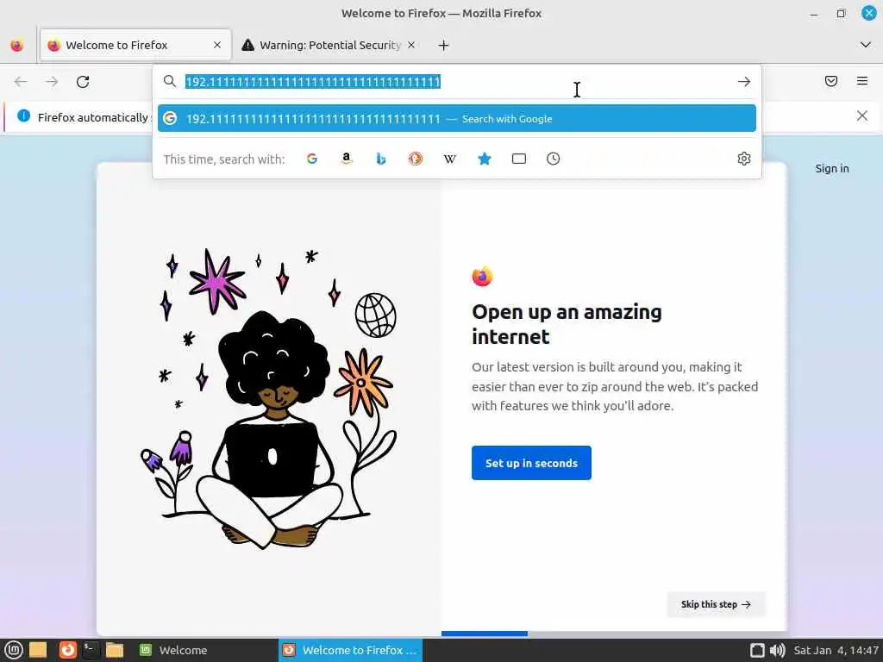Click the Go arrow in address bar
This screenshot has width=883, height=662.
(x=744, y=82)
